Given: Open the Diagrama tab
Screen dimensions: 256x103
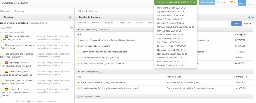Looking at the screenshot, I should 109,22.
